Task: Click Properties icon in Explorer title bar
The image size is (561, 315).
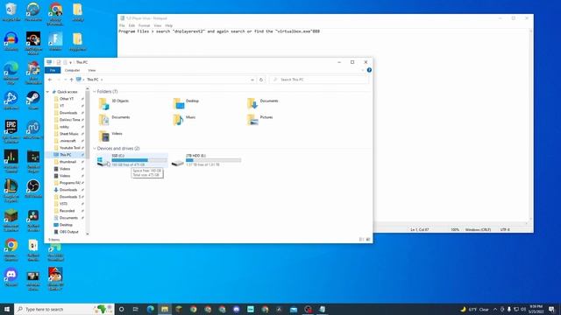Action: pos(59,62)
